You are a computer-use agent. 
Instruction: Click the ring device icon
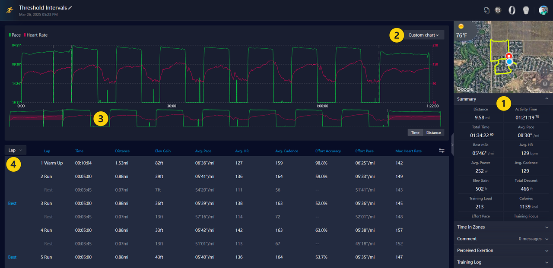(512, 10)
